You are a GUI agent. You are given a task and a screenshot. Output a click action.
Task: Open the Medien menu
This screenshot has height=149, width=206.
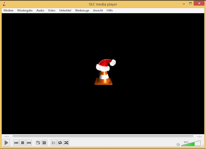pos(8,10)
